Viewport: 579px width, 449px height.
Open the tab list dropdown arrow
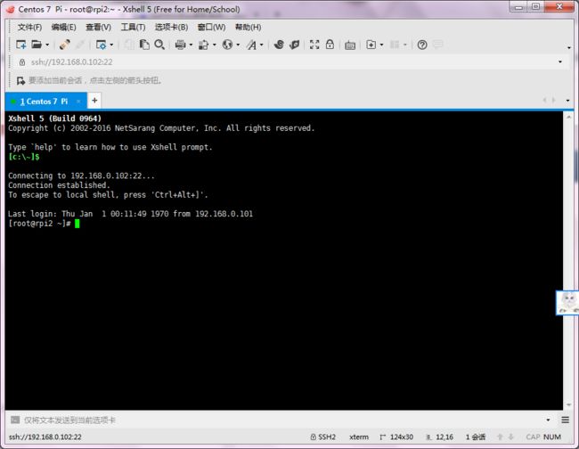click(567, 101)
